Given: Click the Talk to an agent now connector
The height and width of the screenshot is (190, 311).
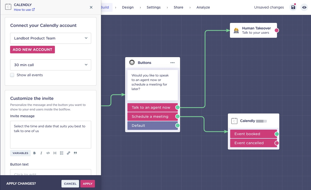Looking at the screenshot, I should click(178, 107).
